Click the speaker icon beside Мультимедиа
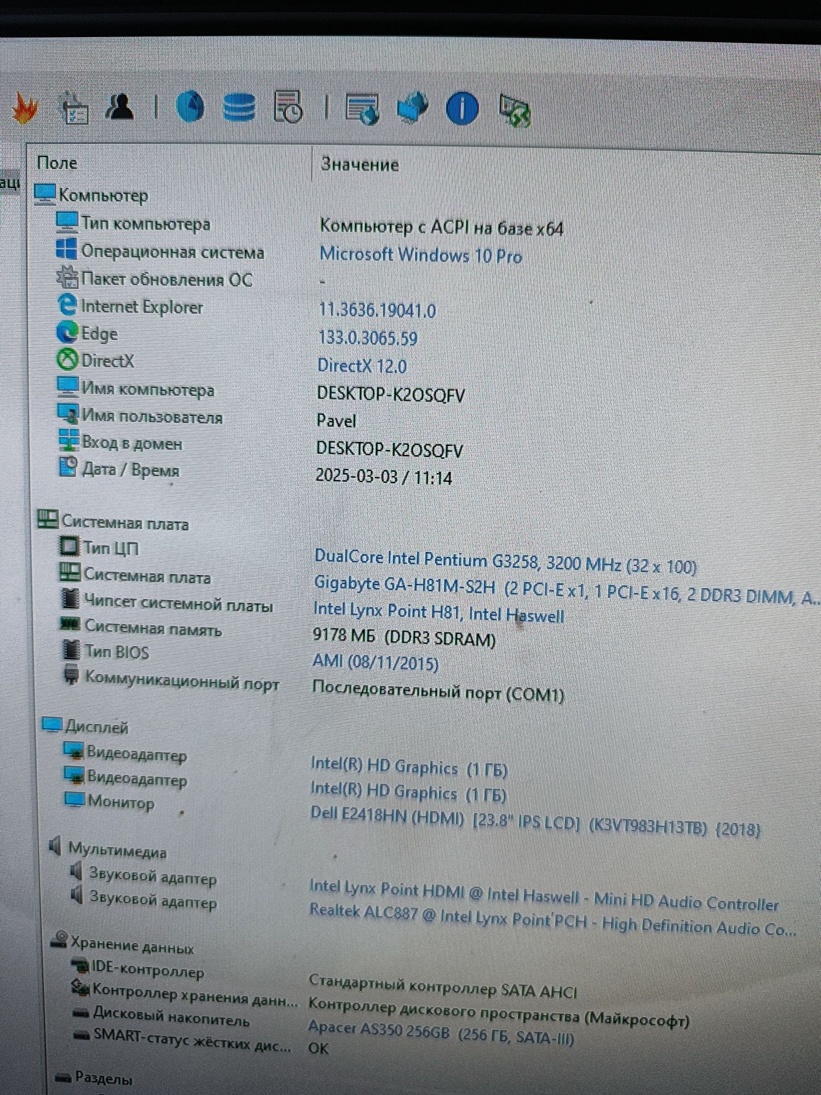821x1095 pixels. (x=55, y=846)
